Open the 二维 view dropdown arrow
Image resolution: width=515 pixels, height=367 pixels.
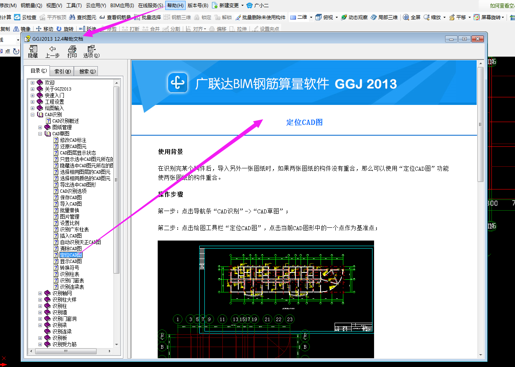click(x=311, y=17)
